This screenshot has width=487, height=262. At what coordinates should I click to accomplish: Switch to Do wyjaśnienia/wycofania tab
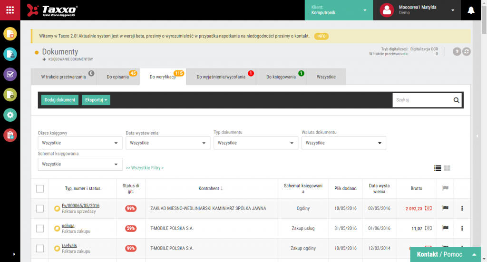(221, 77)
